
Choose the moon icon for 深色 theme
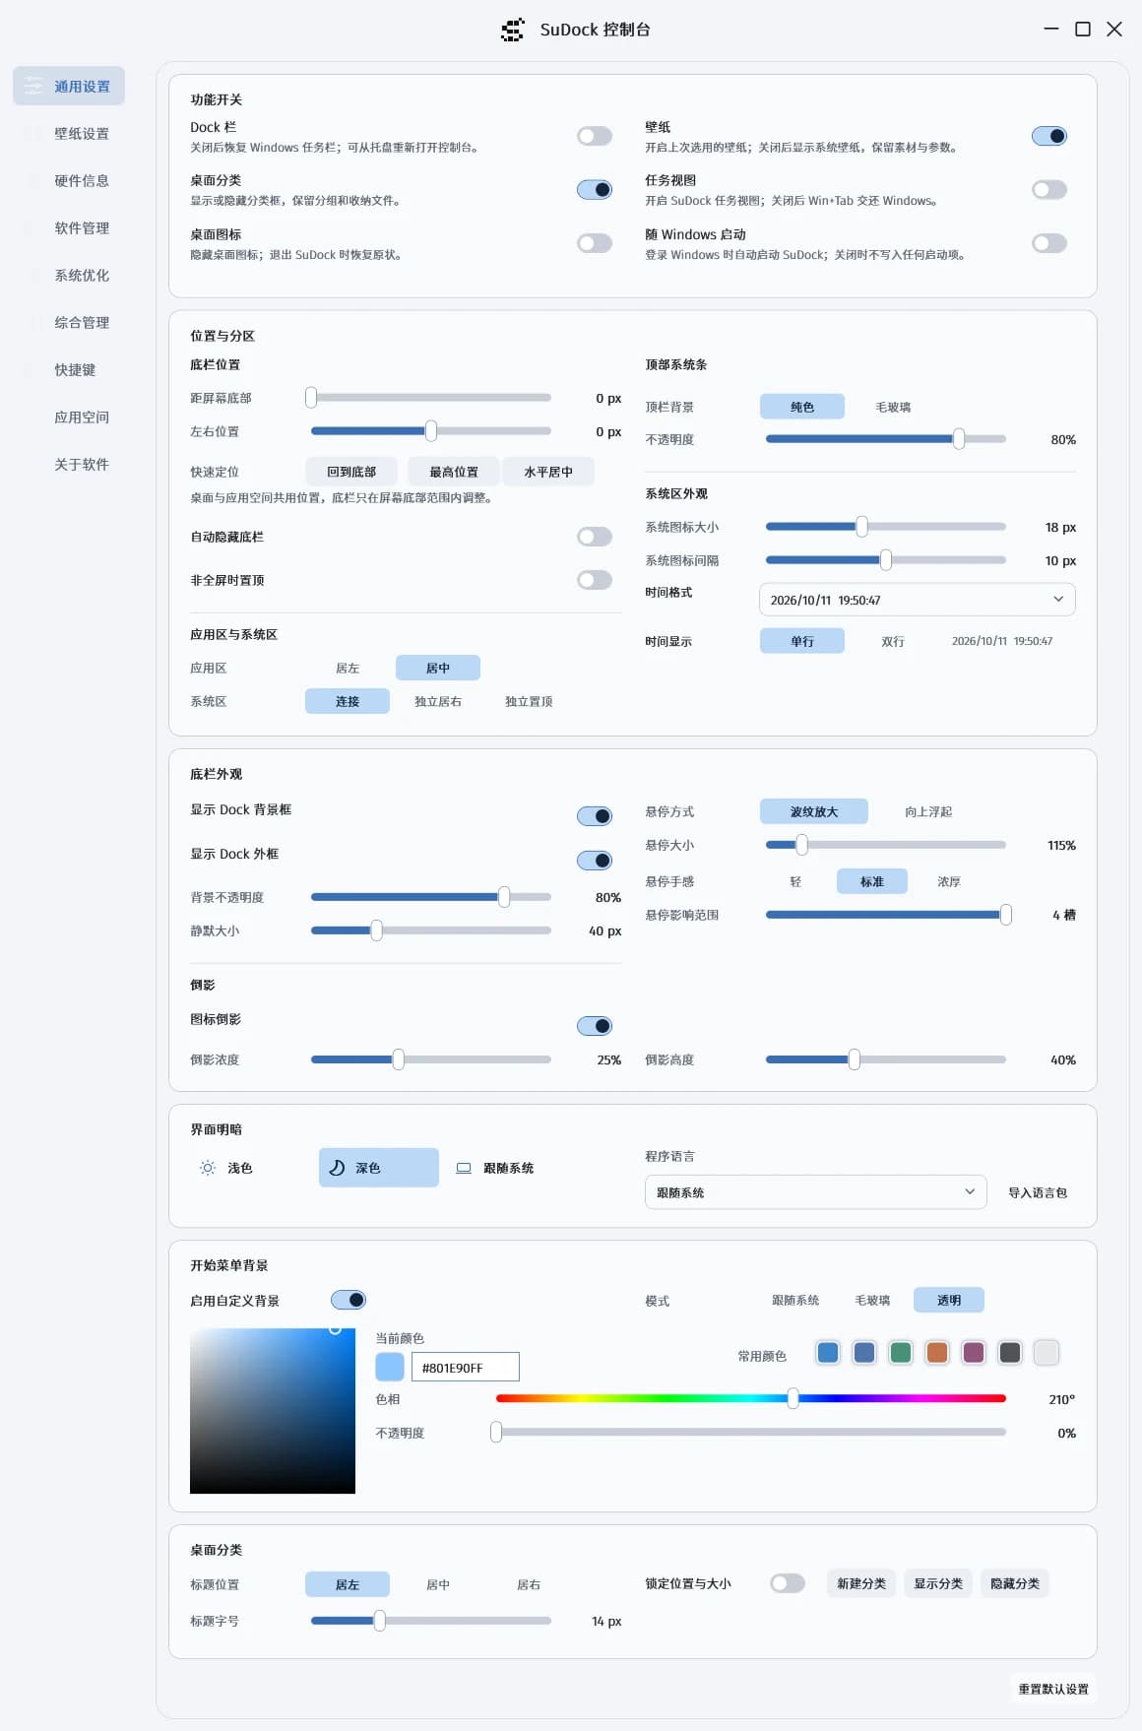(337, 1168)
